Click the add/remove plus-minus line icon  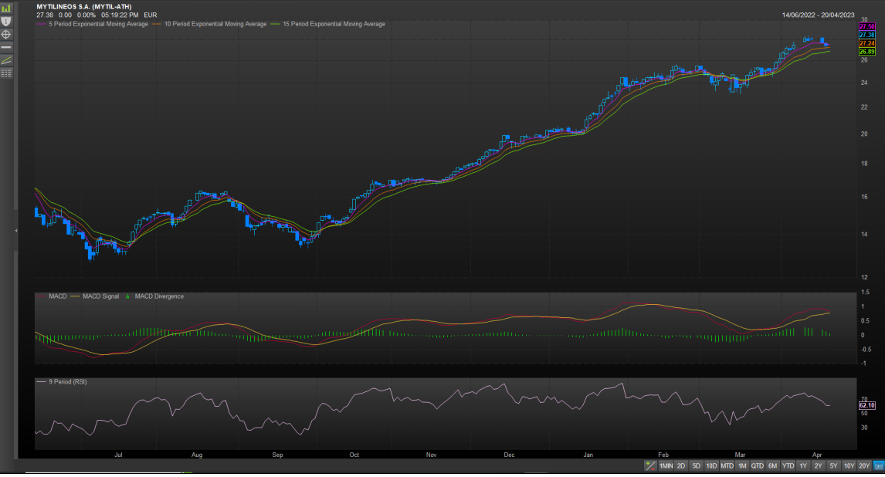tap(650, 466)
